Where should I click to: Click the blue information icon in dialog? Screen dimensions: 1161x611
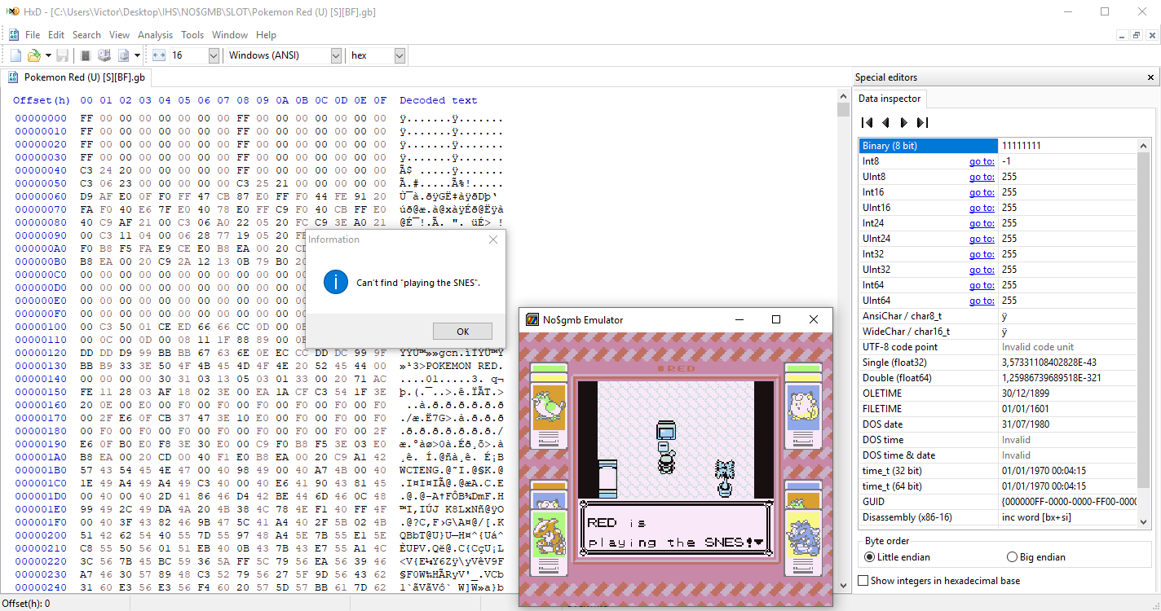336,283
